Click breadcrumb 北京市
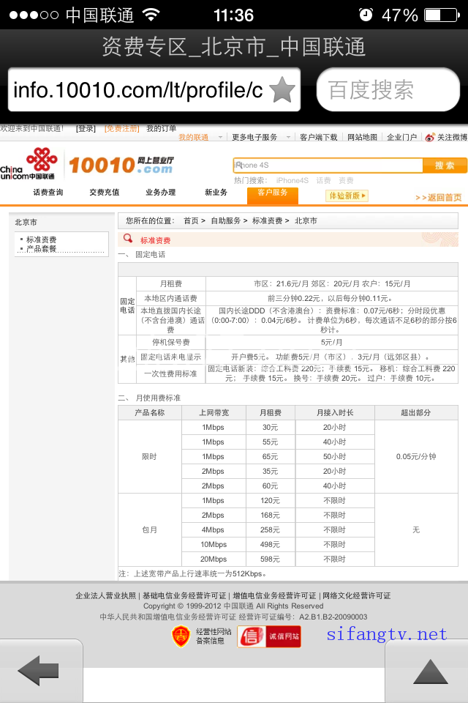This screenshot has width=468, height=703. click(306, 220)
